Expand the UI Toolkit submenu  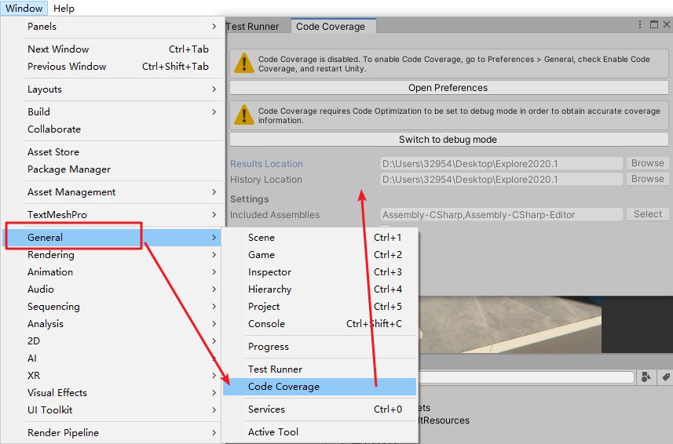113,410
